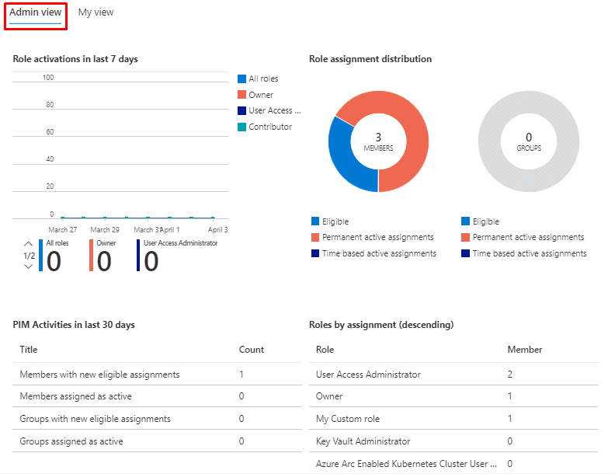Toggle the User Access legend entry
The height and width of the screenshot is (474, 615).
point(269,110)
